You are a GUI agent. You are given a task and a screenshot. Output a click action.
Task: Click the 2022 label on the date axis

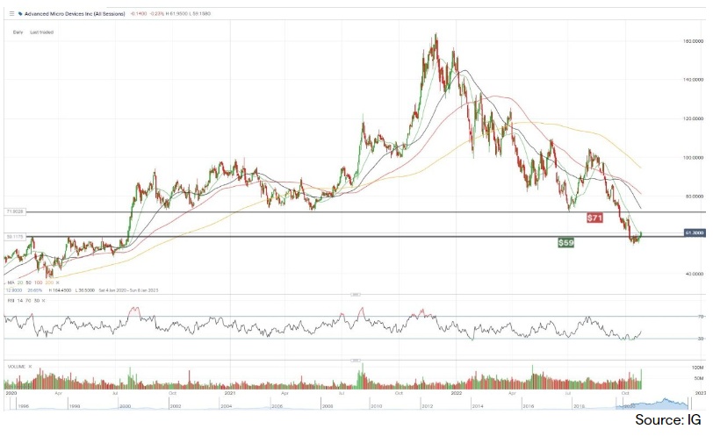pyautogui.click(x=456, y=393)
